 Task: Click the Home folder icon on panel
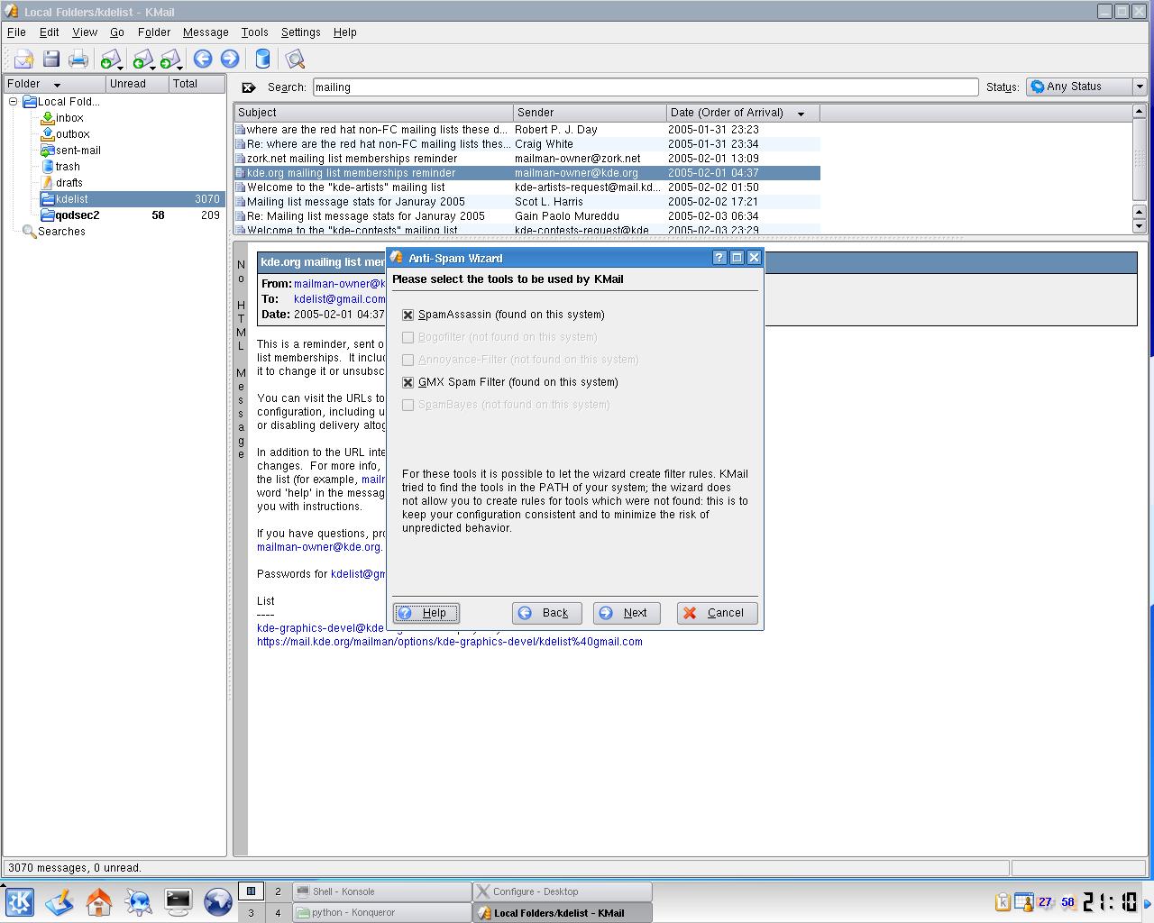(x=98, y=901)
